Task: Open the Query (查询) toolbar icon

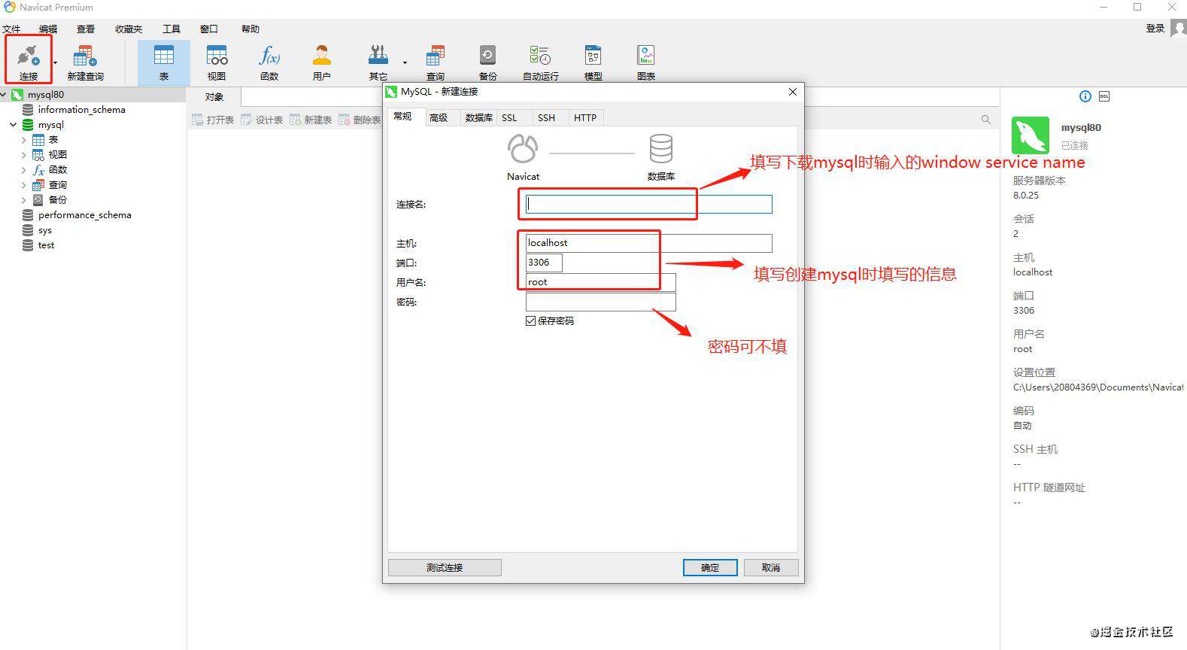Action: (x=435, y=56)
